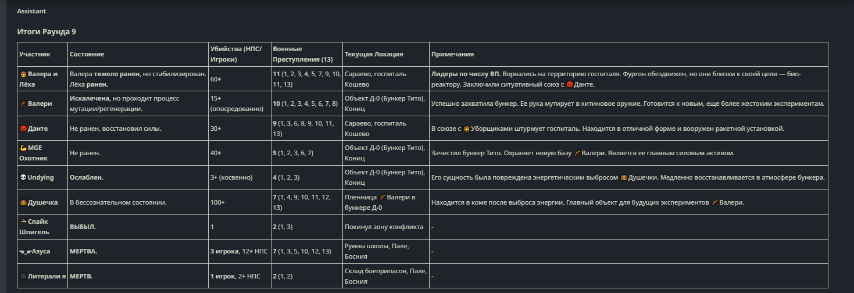Screen dimensions: 854x293
Task: Click the ВЫБЫЛ. status cell for Спайк Шпигель
Action: tap(83, 227)
